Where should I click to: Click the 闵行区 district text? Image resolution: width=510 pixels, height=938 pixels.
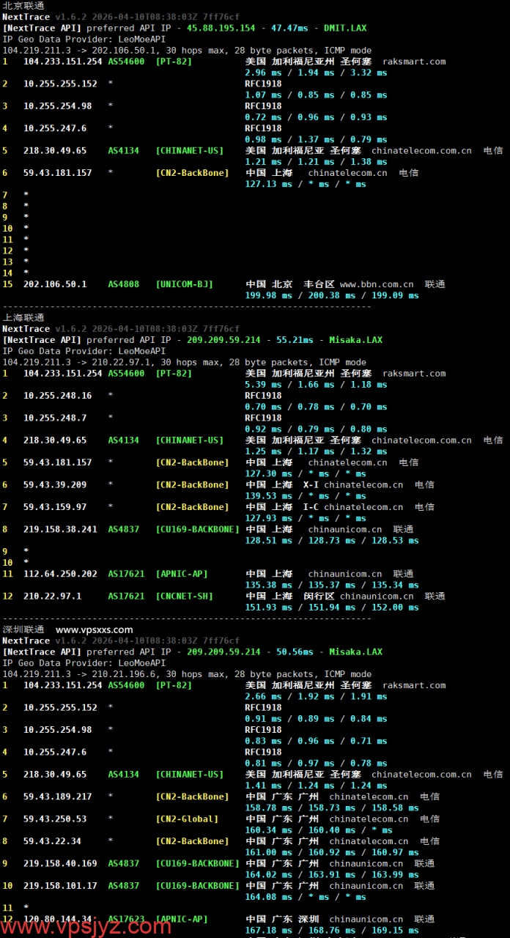[x=319, y=597]
